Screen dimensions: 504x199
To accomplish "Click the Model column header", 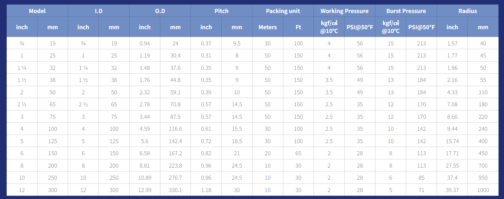I will (37, 11).
